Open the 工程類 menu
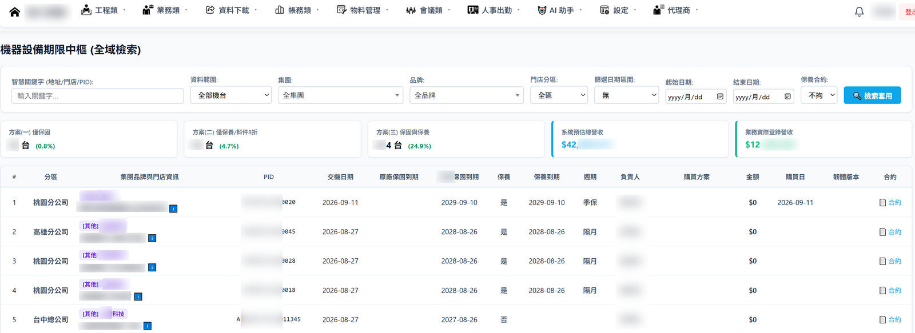Viewport: 915px width, 333px height. pyautogui.click(x=103, y=10)
